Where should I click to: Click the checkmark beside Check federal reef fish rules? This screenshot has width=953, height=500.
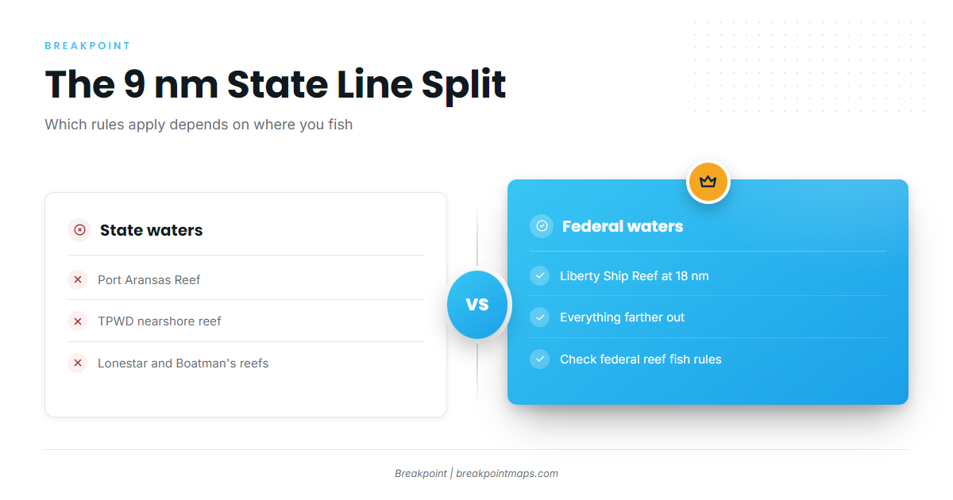pos(540,360)
